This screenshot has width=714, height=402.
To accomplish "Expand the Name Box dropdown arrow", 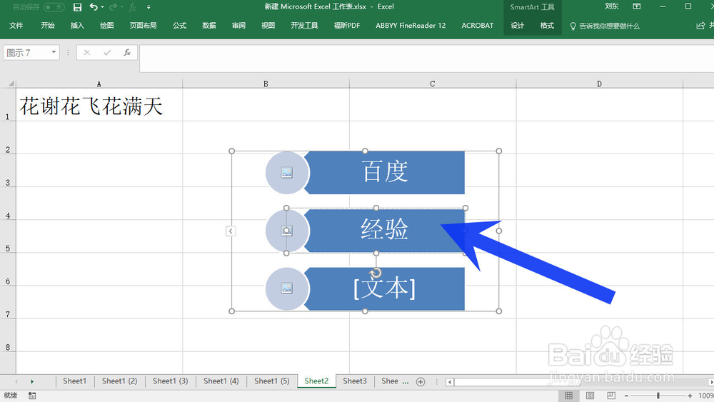I will point(54,52).
